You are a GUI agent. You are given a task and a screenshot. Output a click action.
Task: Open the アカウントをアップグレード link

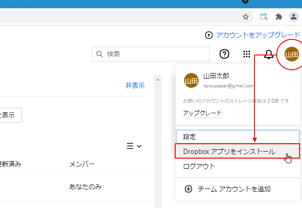coord(258,35)
